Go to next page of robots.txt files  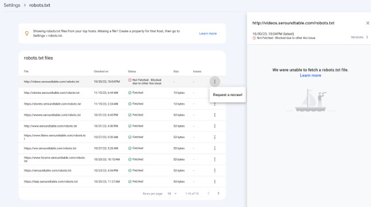click(219, 193)
